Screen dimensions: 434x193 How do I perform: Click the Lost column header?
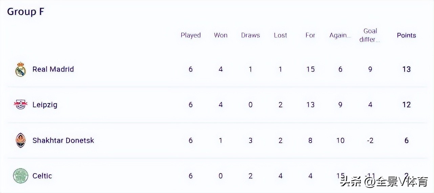[x=280, y=35]
